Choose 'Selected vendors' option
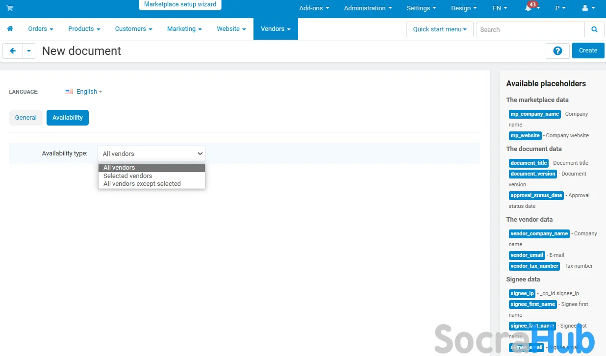The image size is (606, 356). [127, 176]
